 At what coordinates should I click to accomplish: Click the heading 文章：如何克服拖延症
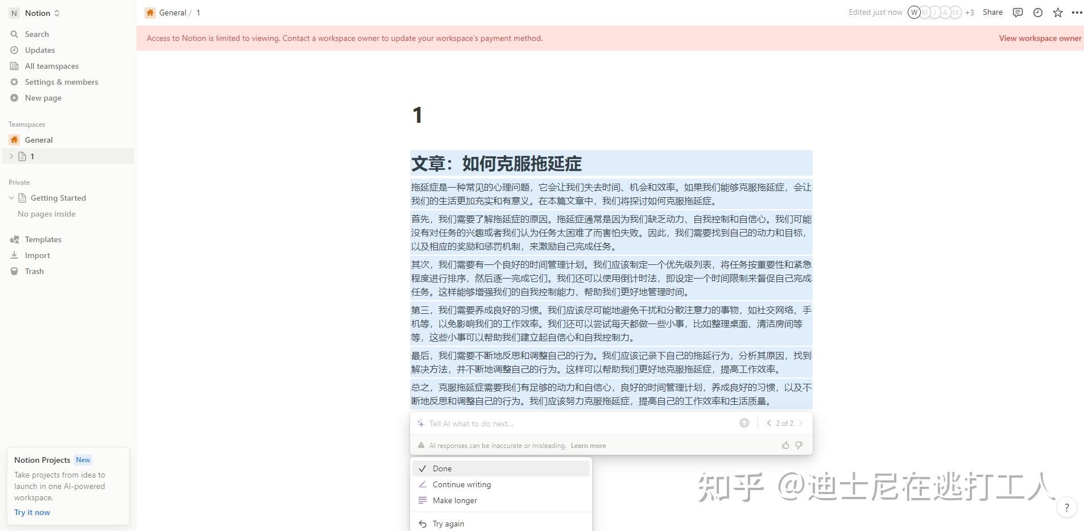[x=496, y=164]
